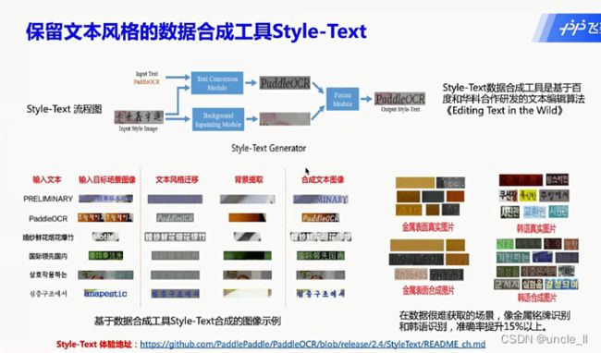Click the '韩语合成图片' caption

pyautogui.click(x=536, y=298)
